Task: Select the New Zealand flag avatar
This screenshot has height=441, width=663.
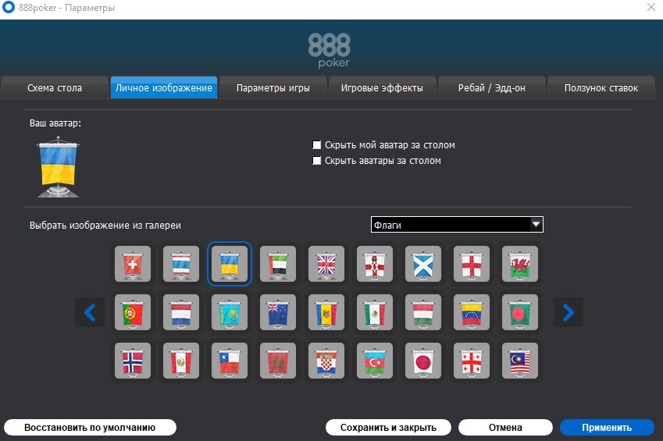Action: 278,312
